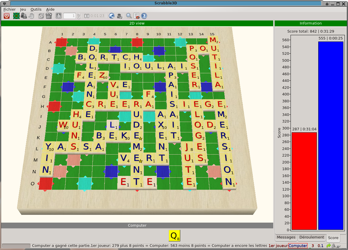The image size is (348, 250).
Task: Click the red triple-word square at A8
Action: click(137, 42)
